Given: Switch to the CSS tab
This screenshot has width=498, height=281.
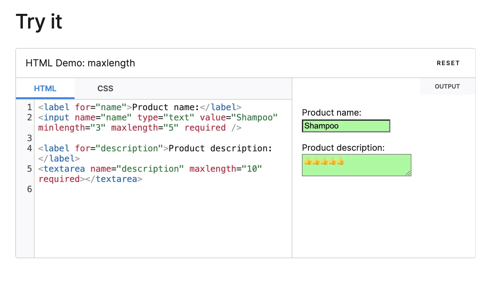Looking at the screenshot, I should pos(105,89).
